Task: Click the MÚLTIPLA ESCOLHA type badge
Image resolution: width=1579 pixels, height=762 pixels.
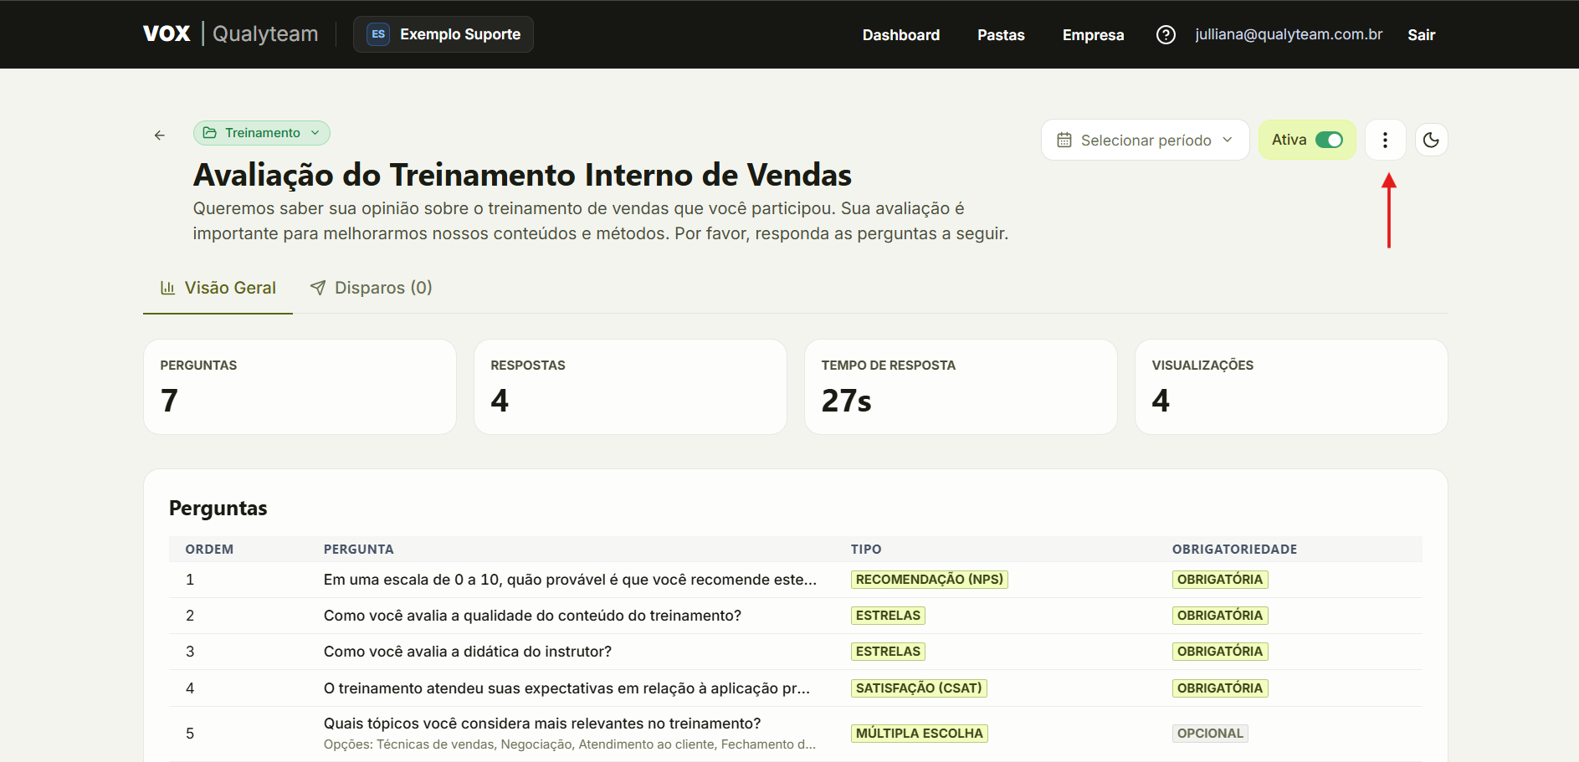Action: (x=919, y=734)
